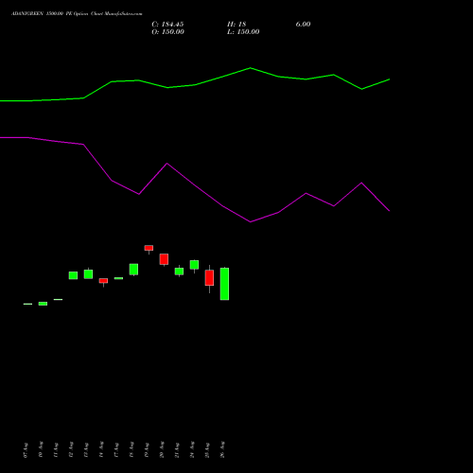Click the green candle for 21 Aug
This screenshot has height=473, width=473.
[x=179, y=272]
